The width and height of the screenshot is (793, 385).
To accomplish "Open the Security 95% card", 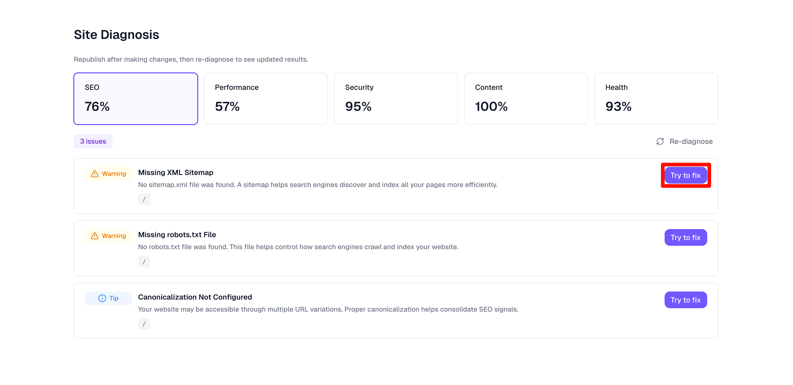I will click(x=395, y=98).
